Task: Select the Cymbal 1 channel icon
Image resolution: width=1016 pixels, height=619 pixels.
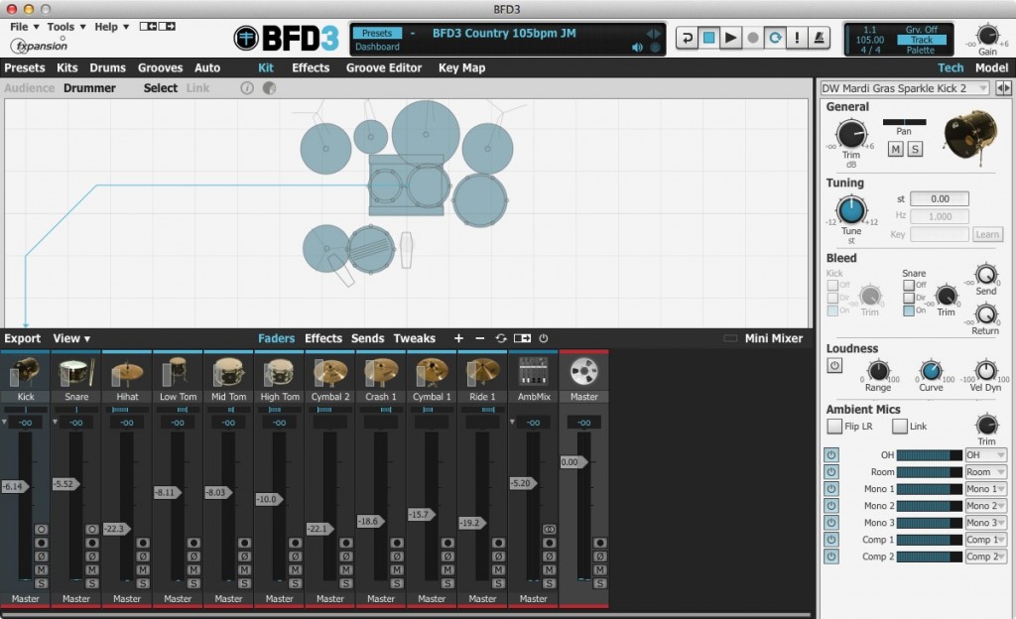Action: (432, 372)
